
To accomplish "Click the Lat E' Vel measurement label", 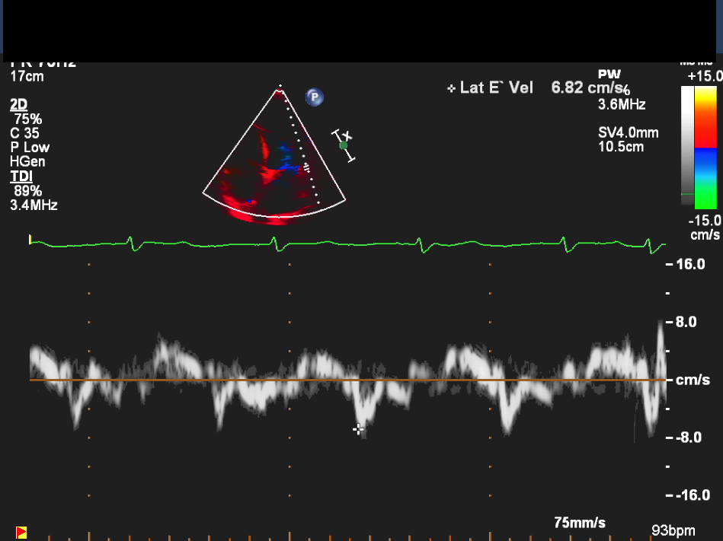I will [497, 88].
